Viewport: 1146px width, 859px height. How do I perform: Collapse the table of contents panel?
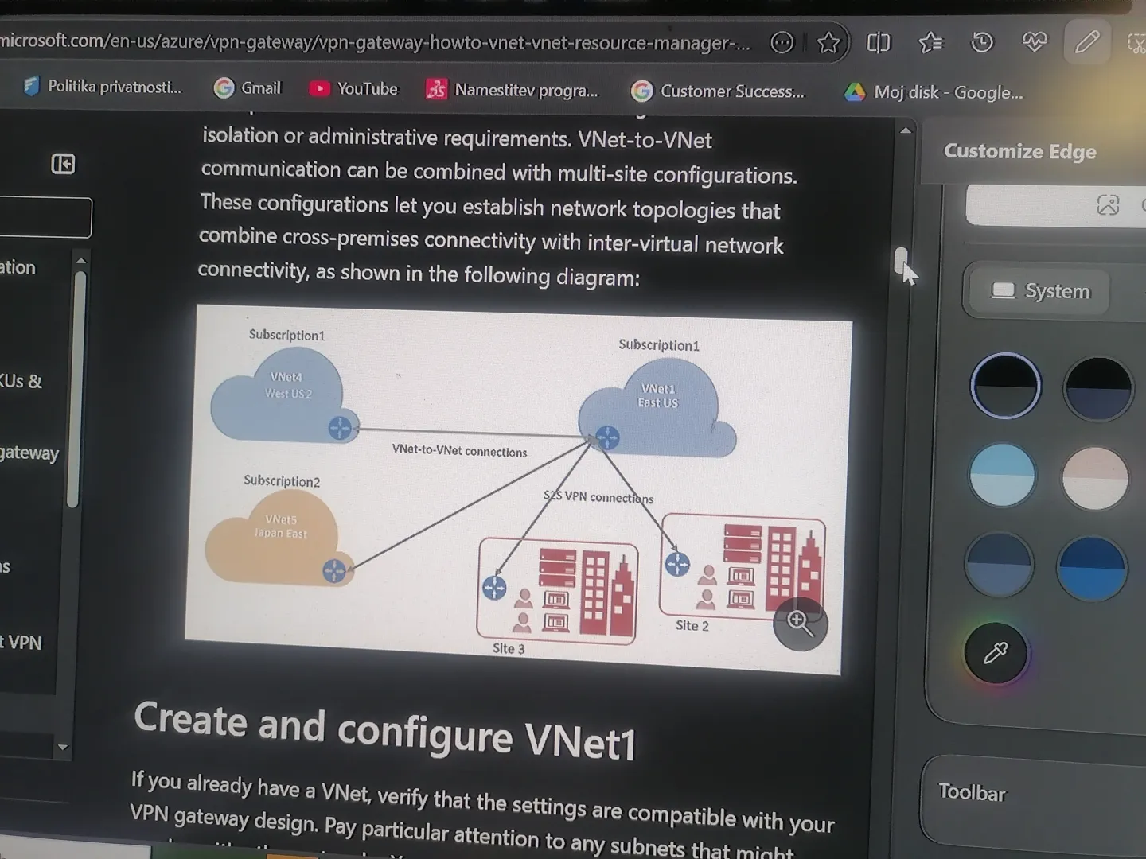click(x=63, y=164)
